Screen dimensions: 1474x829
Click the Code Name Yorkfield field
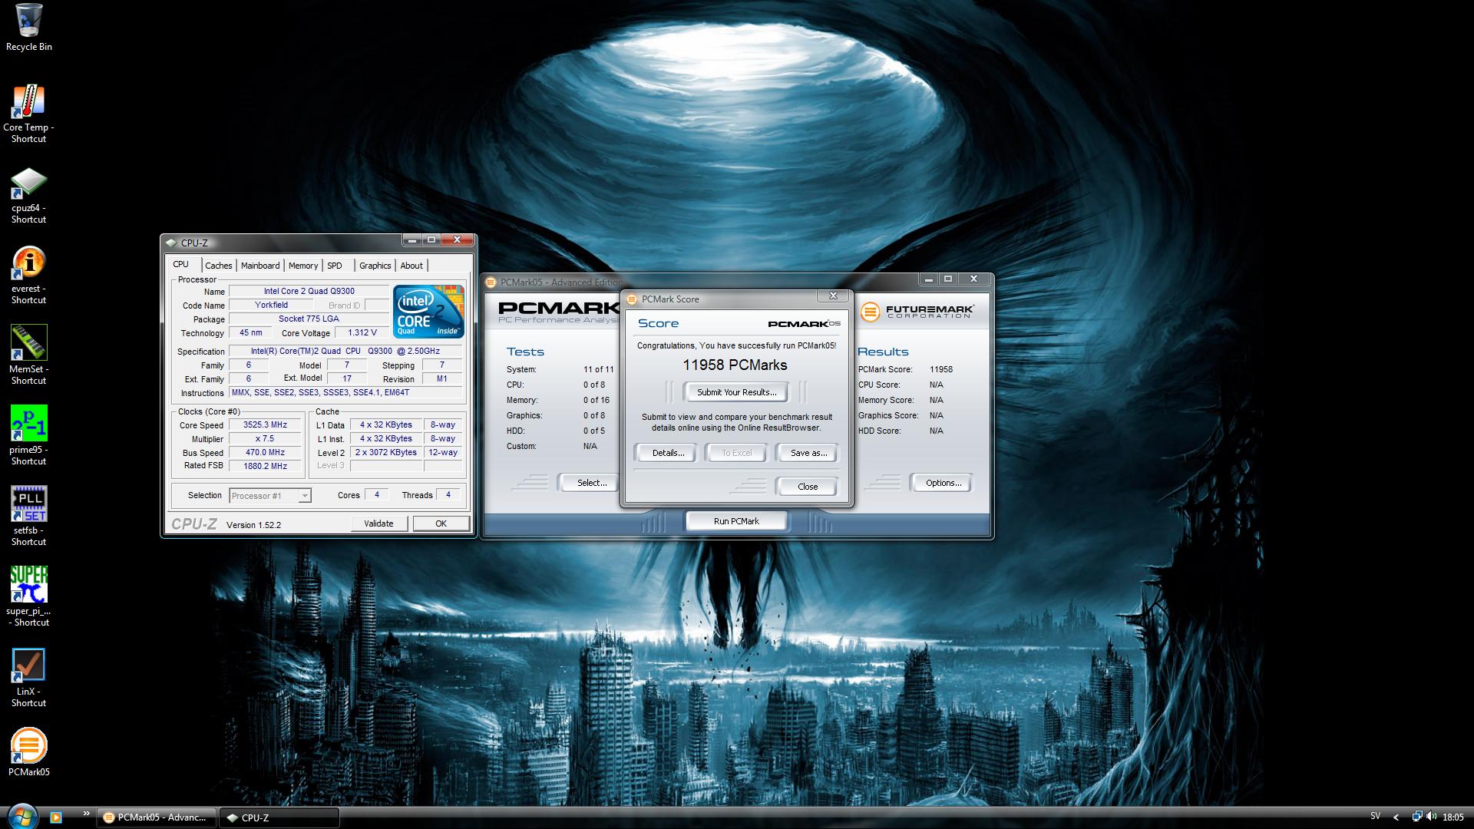tap(271, 305)
